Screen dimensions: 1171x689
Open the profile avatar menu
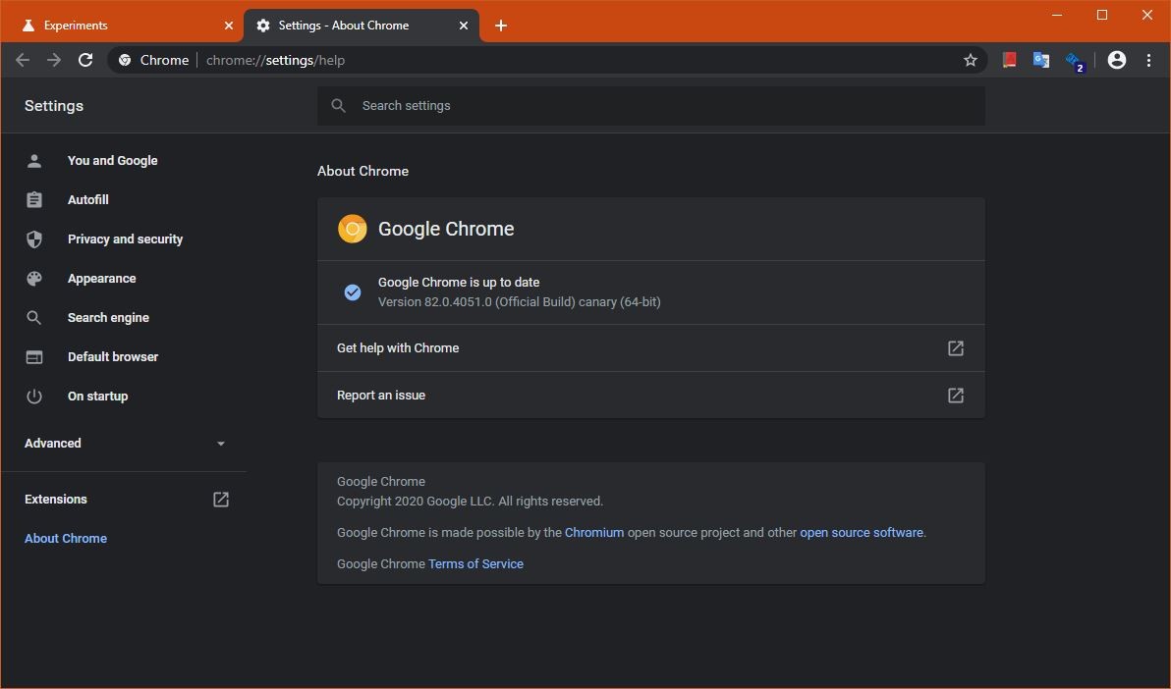(1117, 61)
